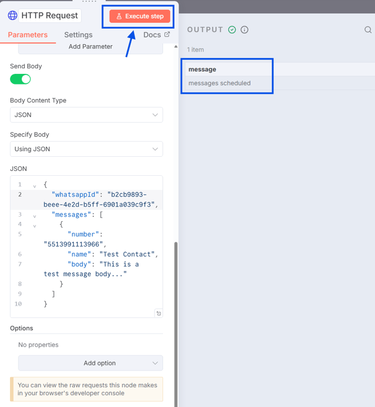The image size is (375, 407).
Task: Click the message column header
Action: pos(203,69)
